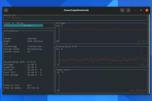This screenshot has height=101, width=152.
Task: Select the Technology value lithium-ion
Action: 34,46
